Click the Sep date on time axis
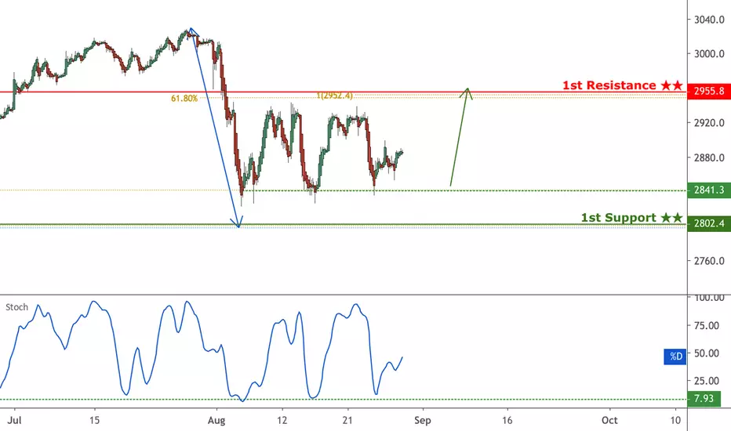This screenshot has width=731, height=431. tap(423, 420)
